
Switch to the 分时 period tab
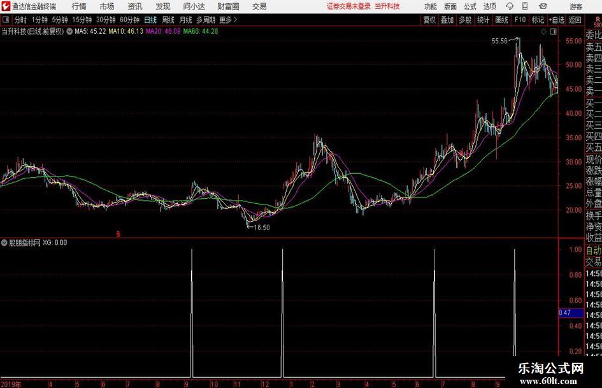point(20,20)
